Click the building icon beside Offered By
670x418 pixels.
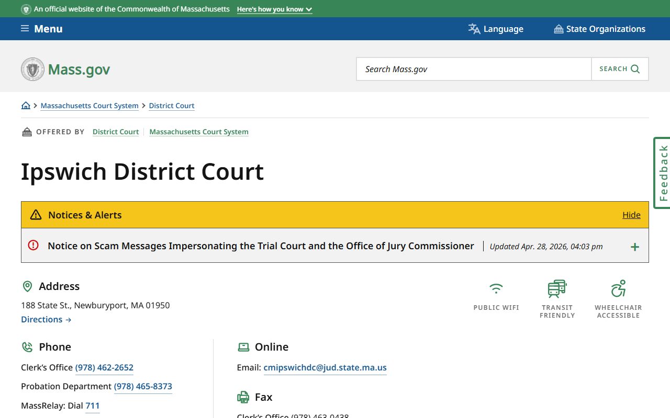click(x=27, y=132)
